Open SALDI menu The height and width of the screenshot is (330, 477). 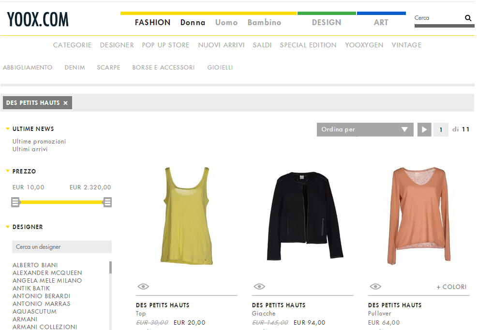click(262, 45)
